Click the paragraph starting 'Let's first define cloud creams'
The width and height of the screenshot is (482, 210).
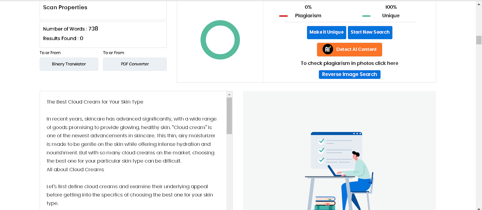130,195
